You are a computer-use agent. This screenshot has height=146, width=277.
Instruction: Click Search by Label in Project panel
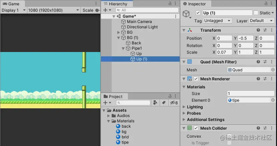click(164, 103)
